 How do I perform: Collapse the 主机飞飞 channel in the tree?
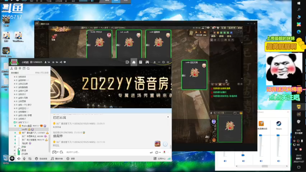coord(15,122)
